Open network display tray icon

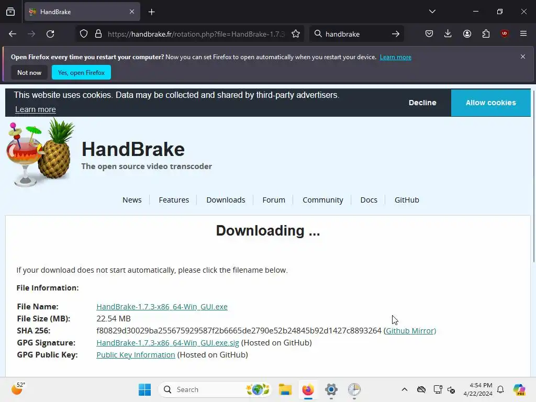tap(438, 389)
